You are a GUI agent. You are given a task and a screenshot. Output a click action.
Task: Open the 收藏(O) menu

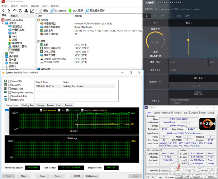click(x=35, y=6)
